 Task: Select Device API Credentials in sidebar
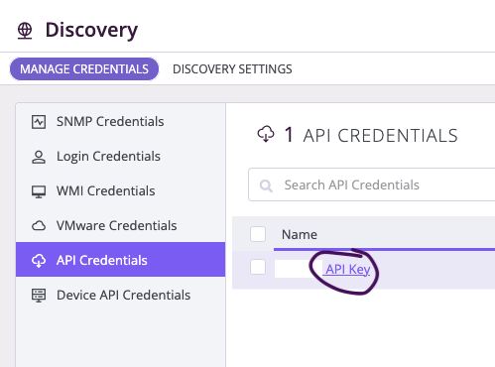[121, 295]
